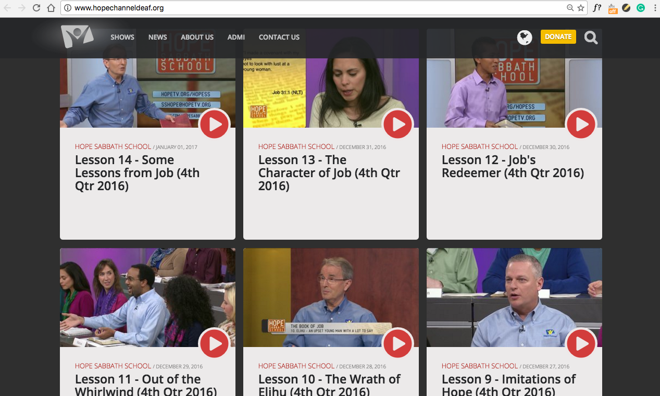
Task: Open the CONTACT US menu item
Action: click(x=279, y=37)
